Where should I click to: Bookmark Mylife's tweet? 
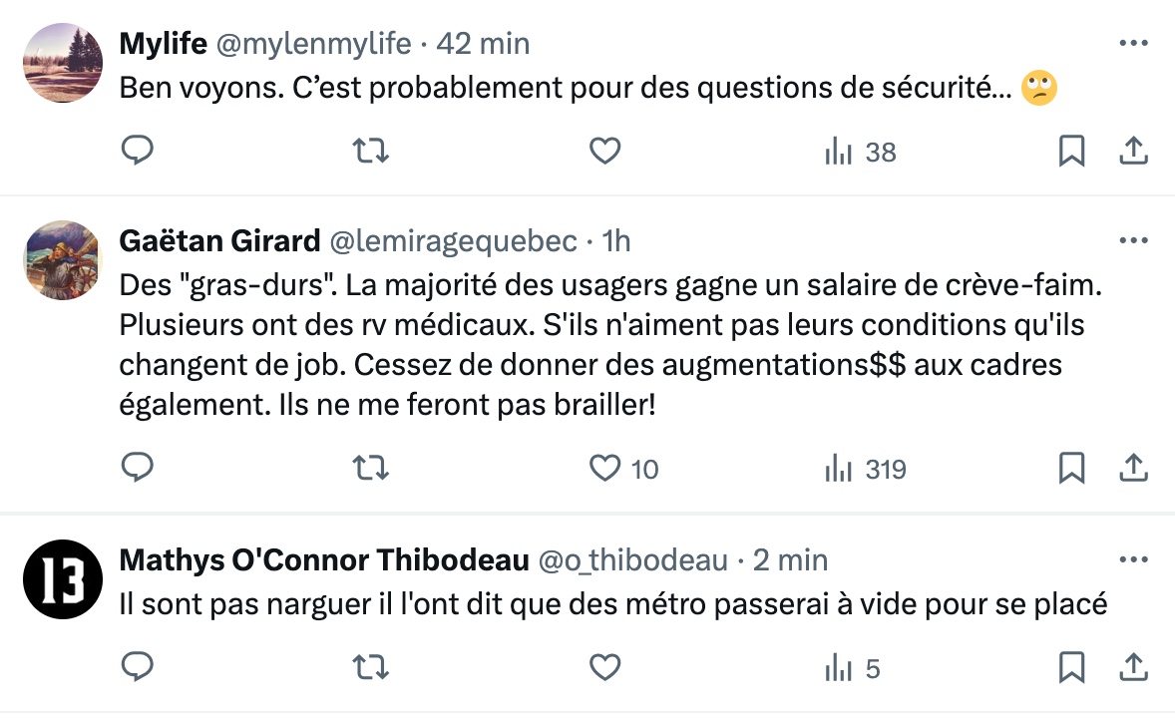point(1071,152)
